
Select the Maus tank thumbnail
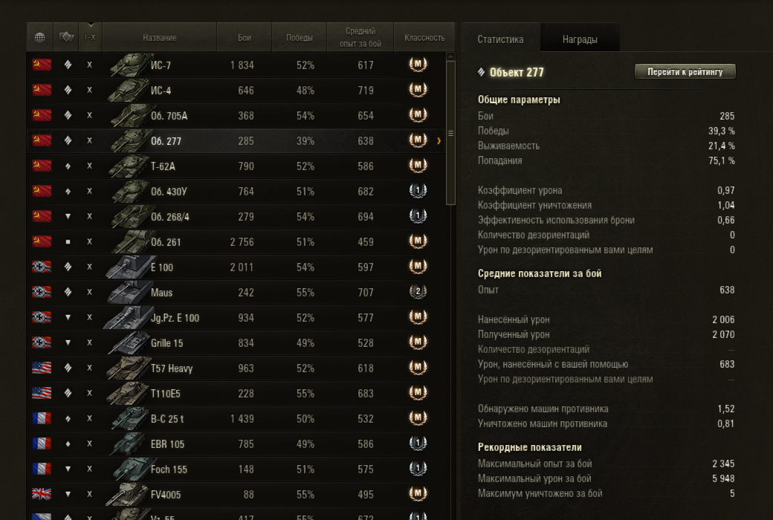pyautogui.click(x=129, y=292)
